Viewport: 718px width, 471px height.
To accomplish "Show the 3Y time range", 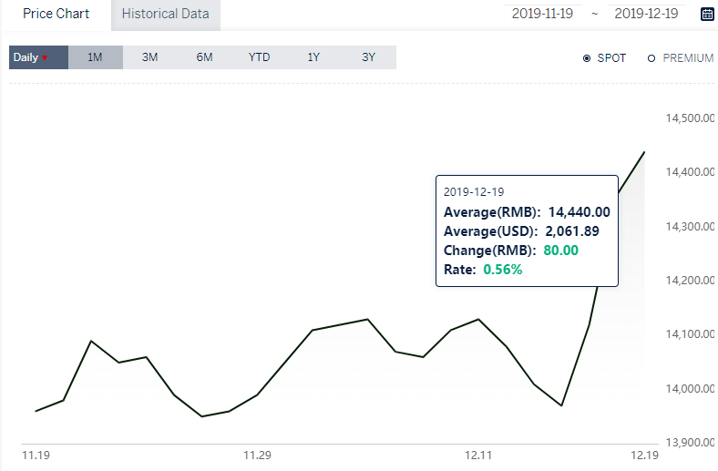I will coord(369,57).
